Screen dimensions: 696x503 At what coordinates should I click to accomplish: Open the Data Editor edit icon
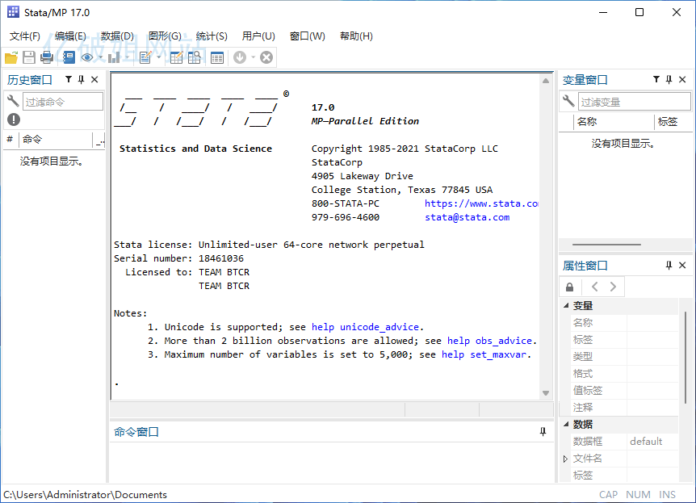pos(177,57)
